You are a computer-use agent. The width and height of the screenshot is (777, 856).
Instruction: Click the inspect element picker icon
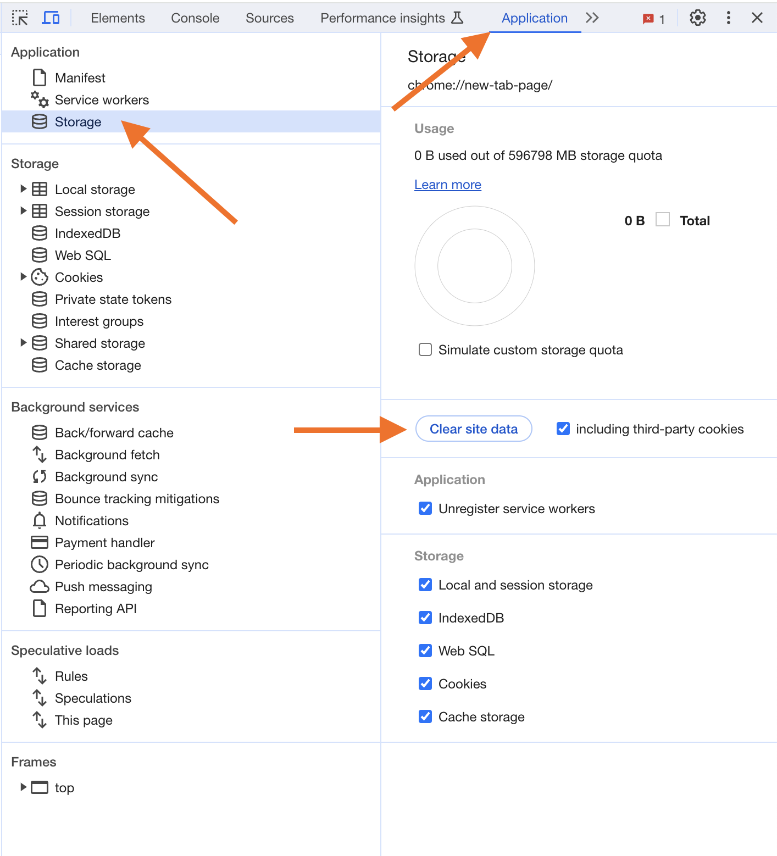pyautogui.click(x=20, y=18)
